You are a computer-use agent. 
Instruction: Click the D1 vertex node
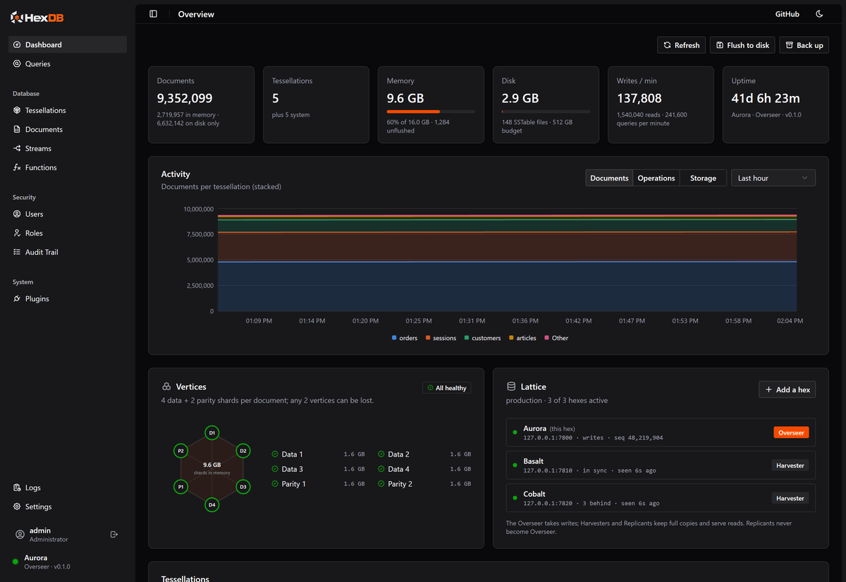pos(211,432)
